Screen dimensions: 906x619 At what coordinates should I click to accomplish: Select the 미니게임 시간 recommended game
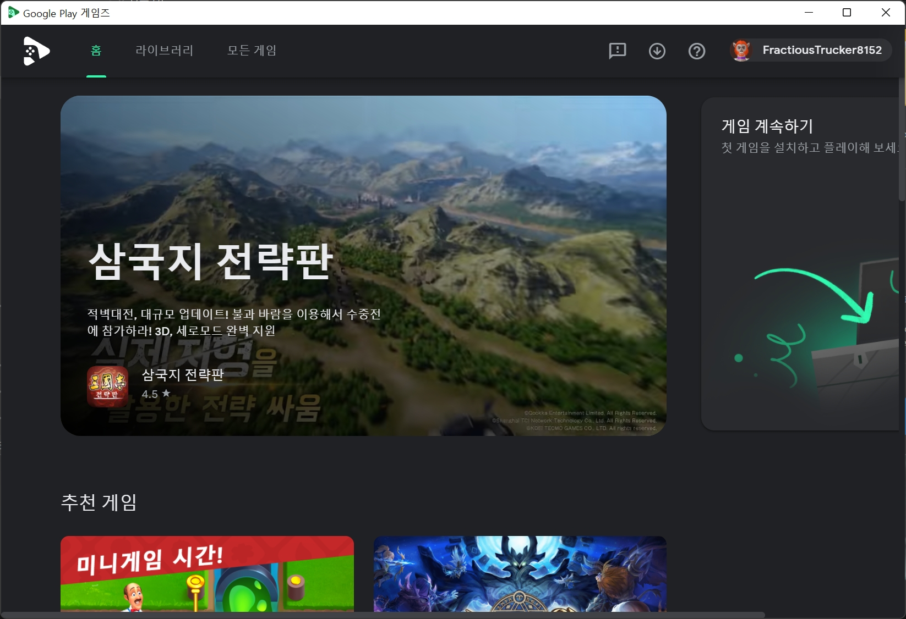point(207,577)
